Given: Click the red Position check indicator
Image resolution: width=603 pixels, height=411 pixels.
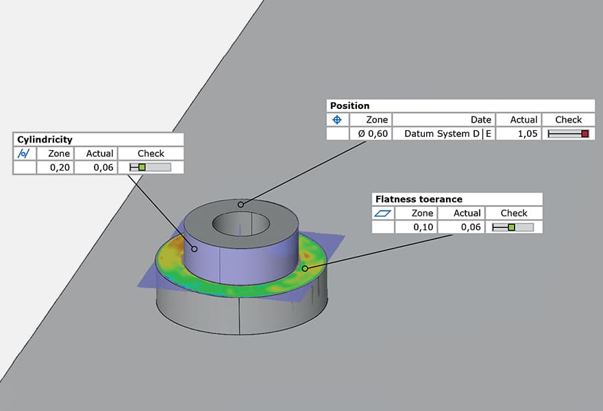Looking at the screenshot, I should [568, 134].
